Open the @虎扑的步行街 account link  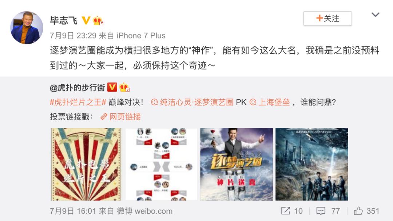[x=77, y=87]
